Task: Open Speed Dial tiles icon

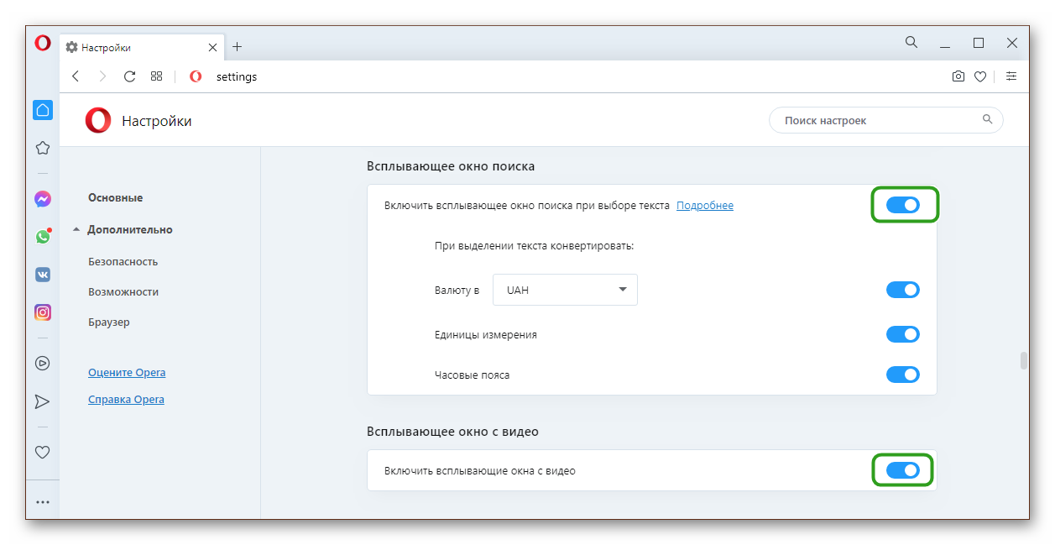Action: [x=156, y=76]
